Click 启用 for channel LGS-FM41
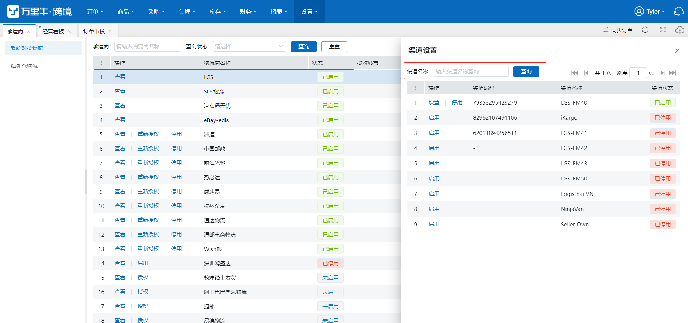 pyautogui.click(x=434, y=133)
